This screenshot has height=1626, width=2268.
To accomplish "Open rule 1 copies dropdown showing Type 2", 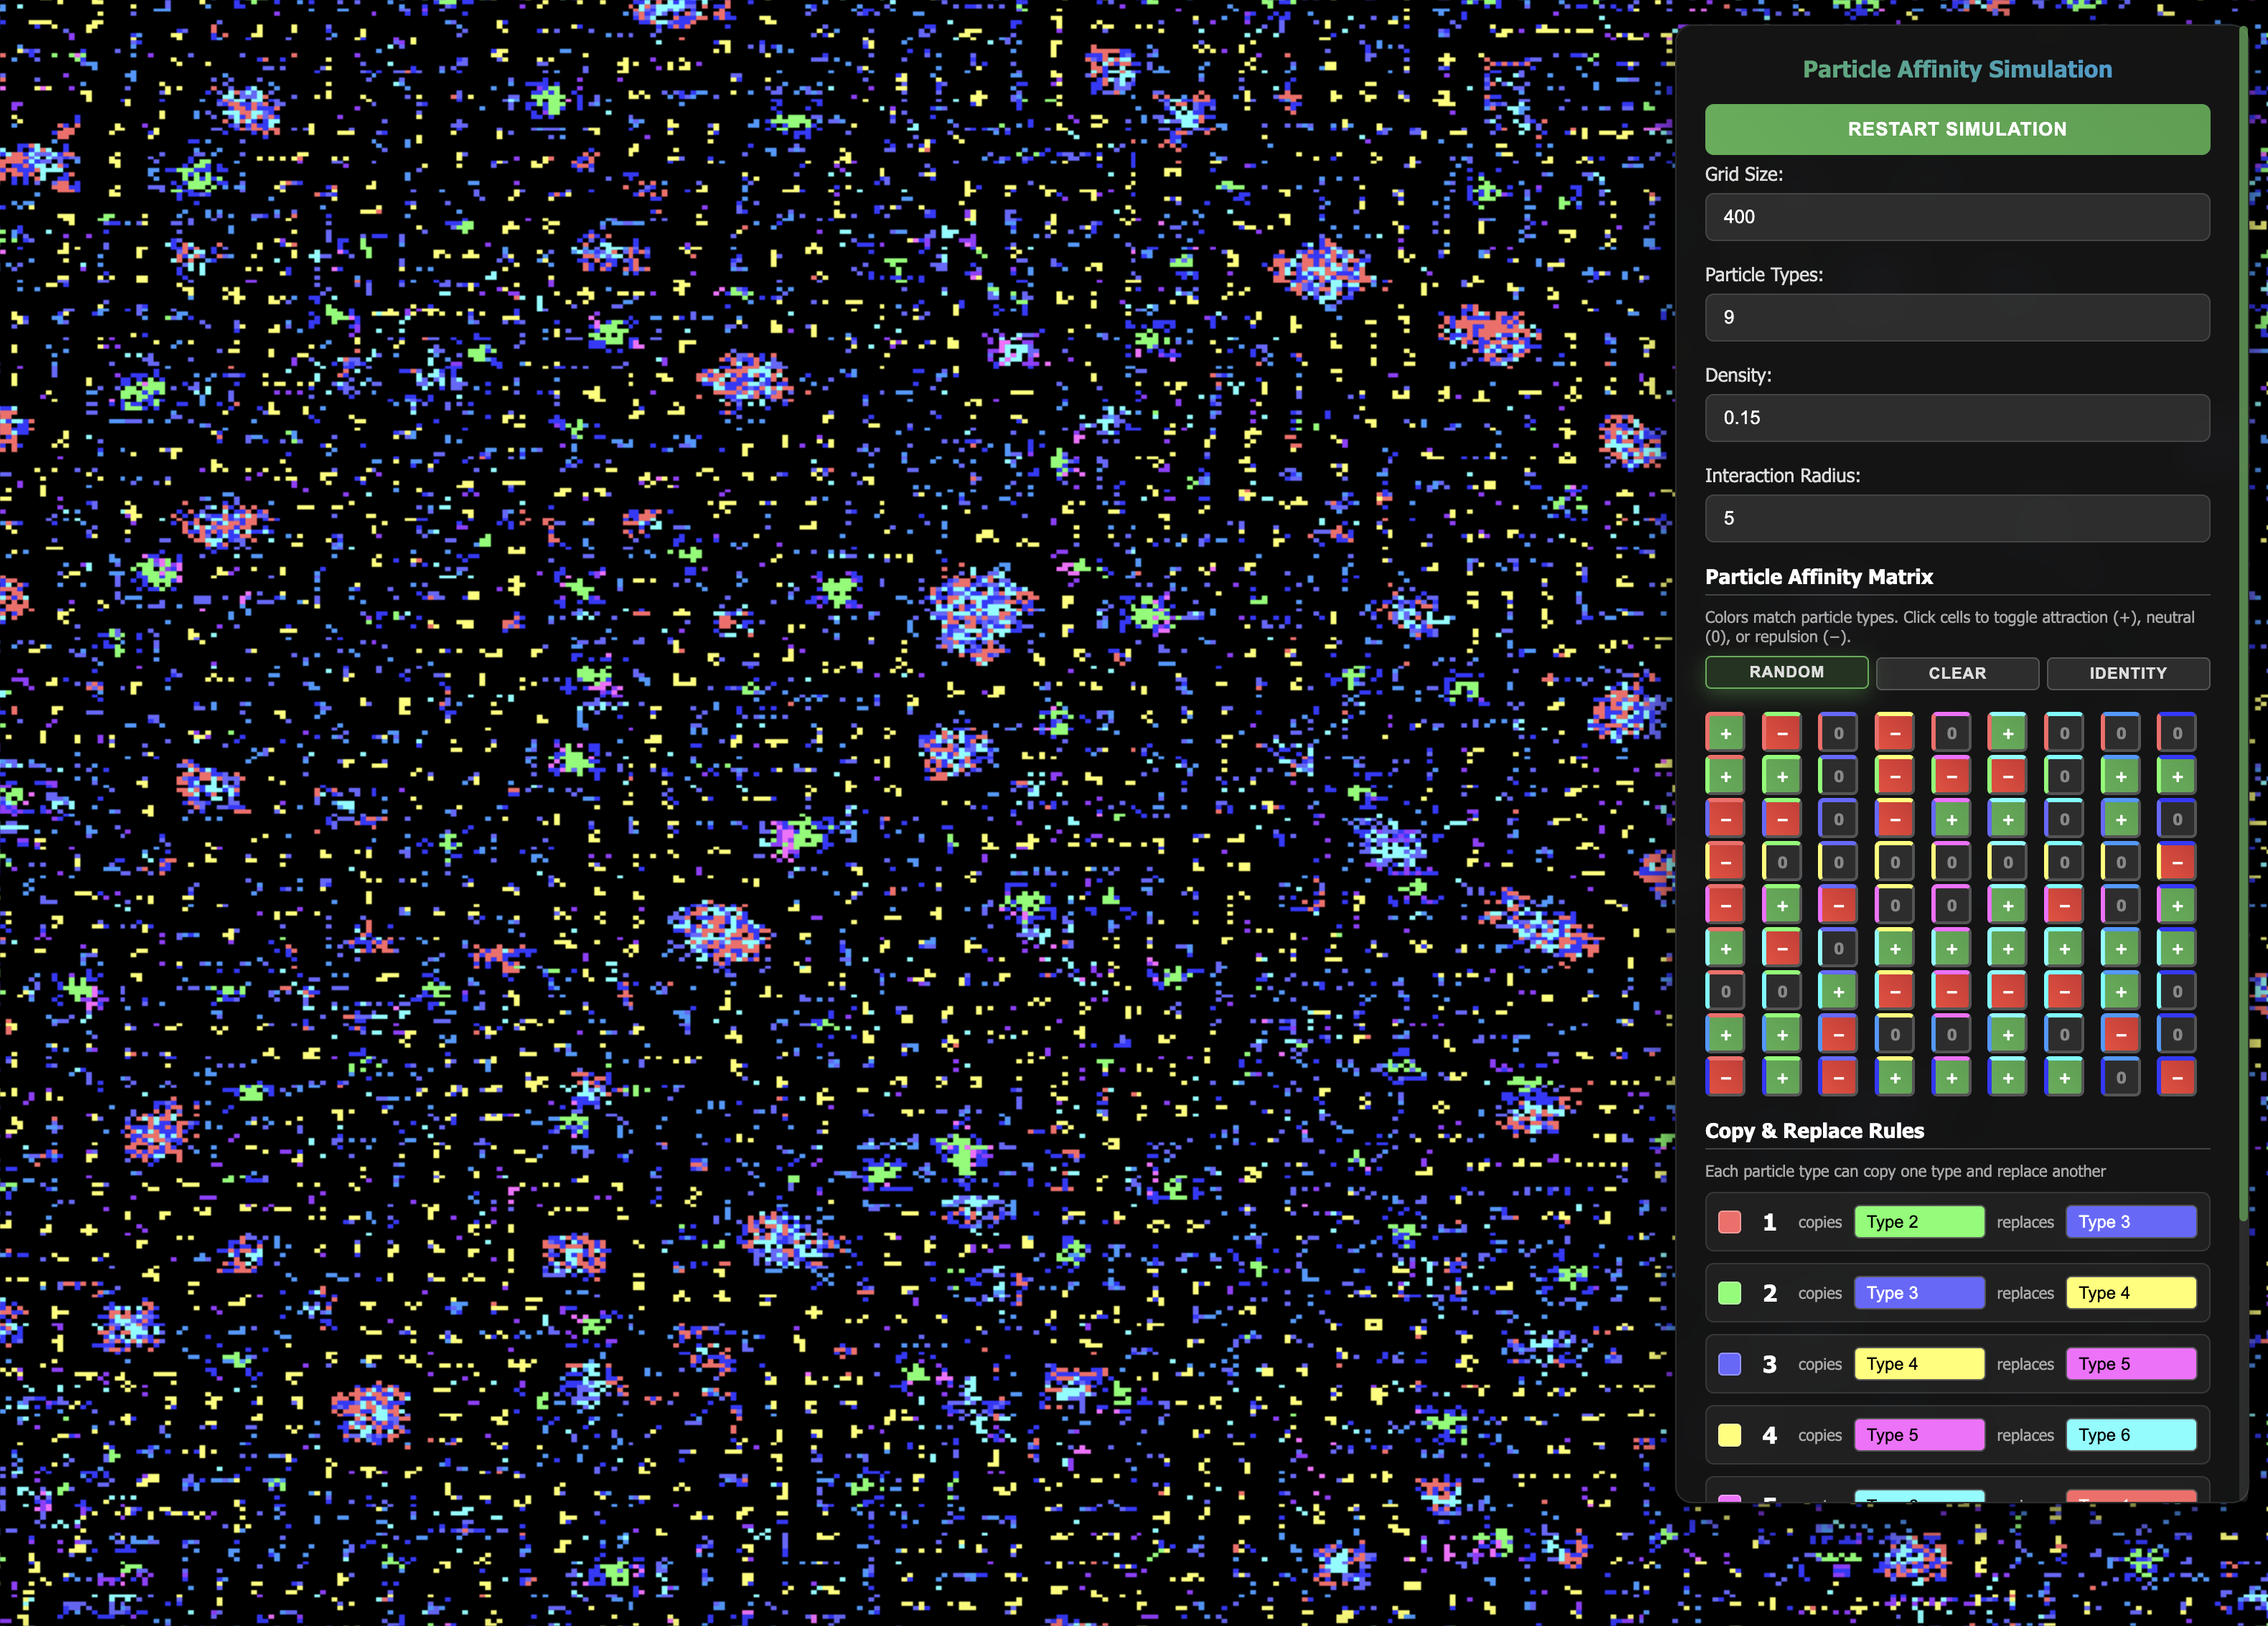I will tap(1918, 1222).
